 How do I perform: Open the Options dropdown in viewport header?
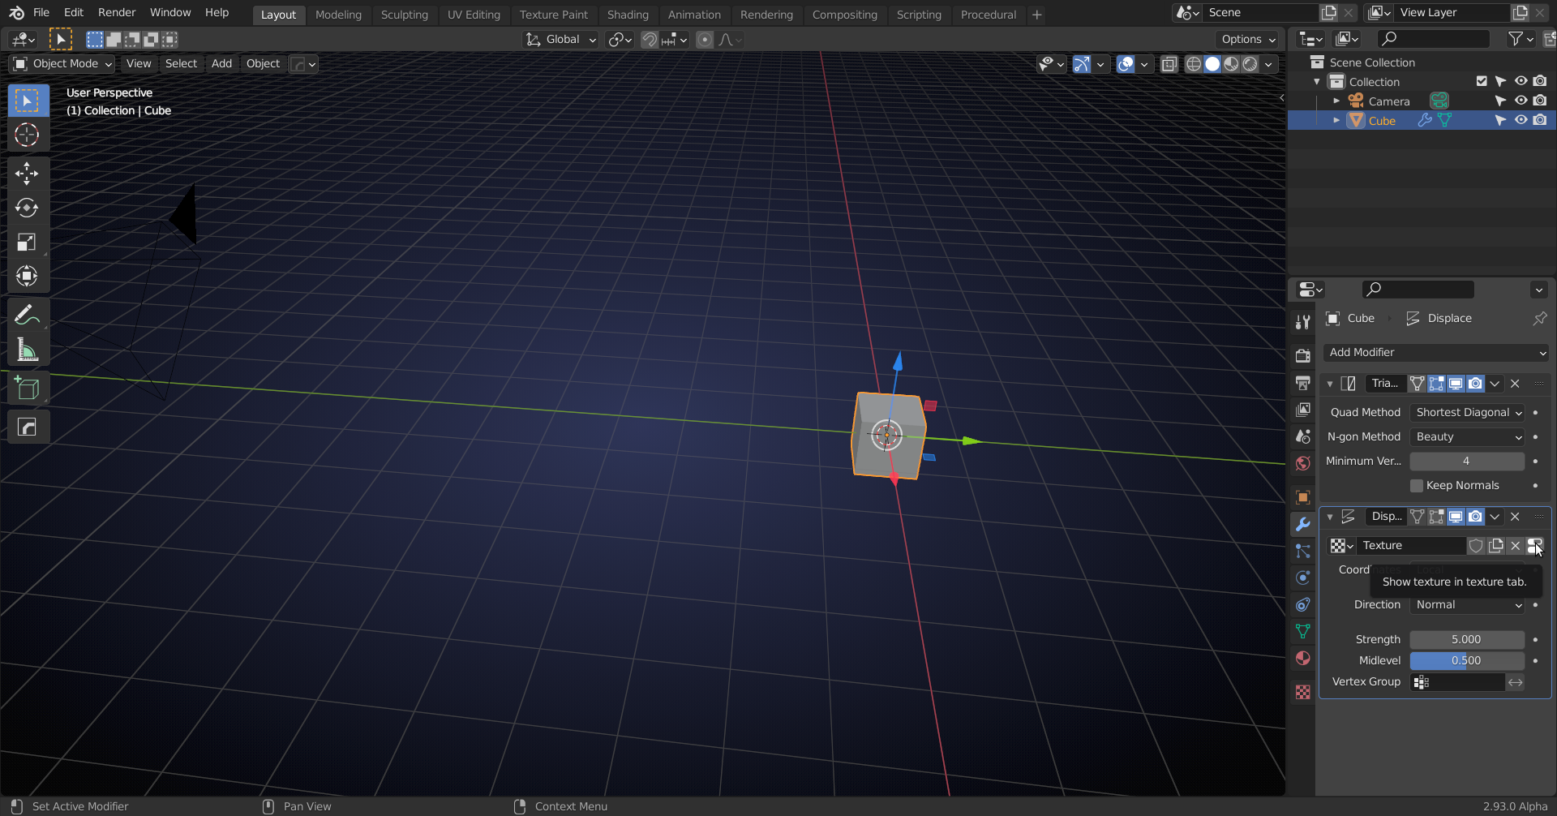coord(1247,40)
